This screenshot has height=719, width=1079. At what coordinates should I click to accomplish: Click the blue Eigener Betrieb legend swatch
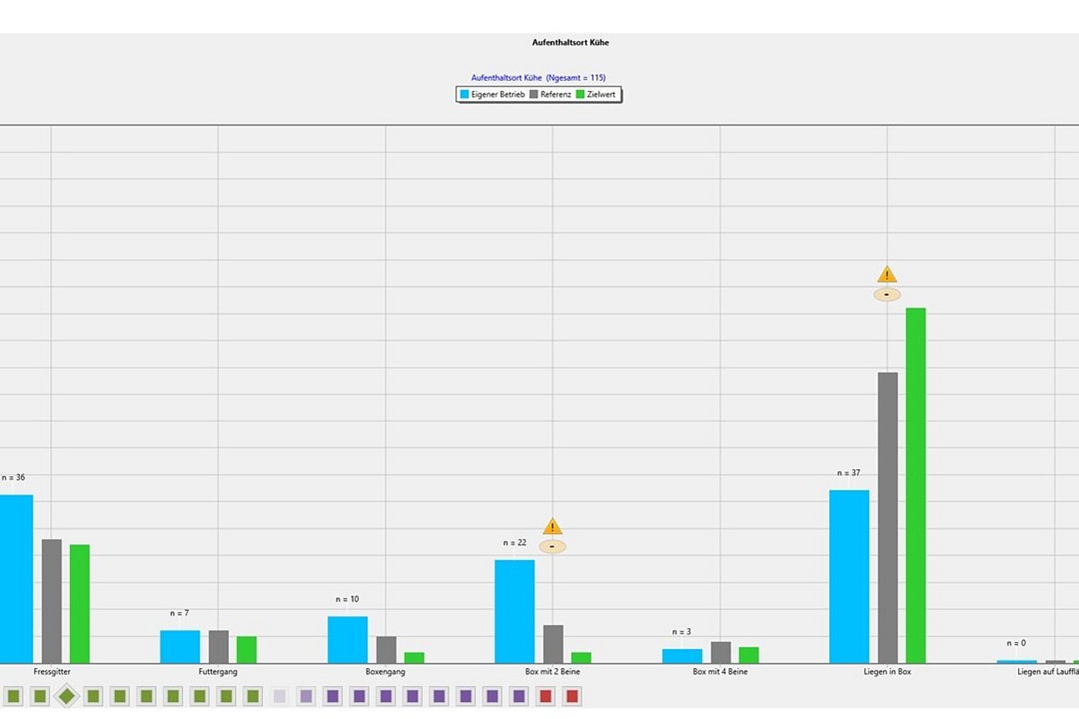pyautogui.click(x=465, y=94)
